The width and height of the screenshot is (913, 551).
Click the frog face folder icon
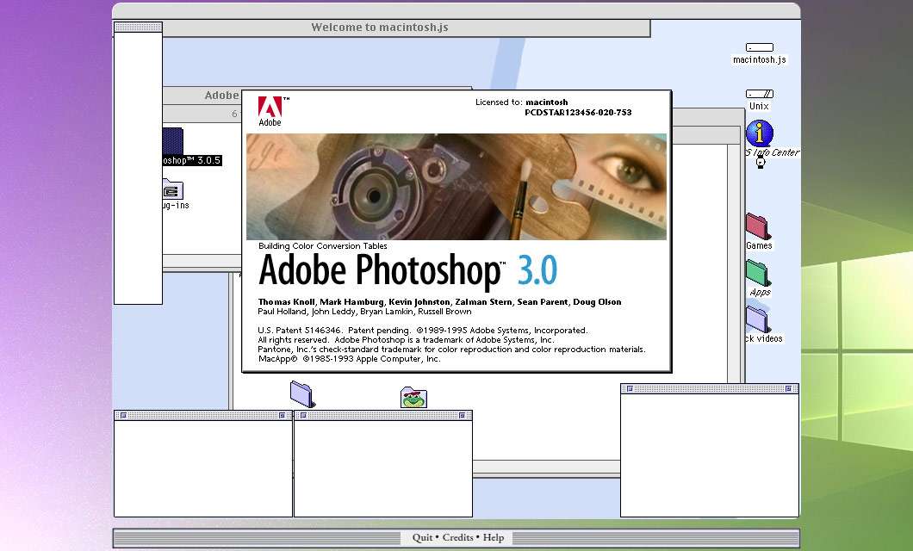coord(414,398)
